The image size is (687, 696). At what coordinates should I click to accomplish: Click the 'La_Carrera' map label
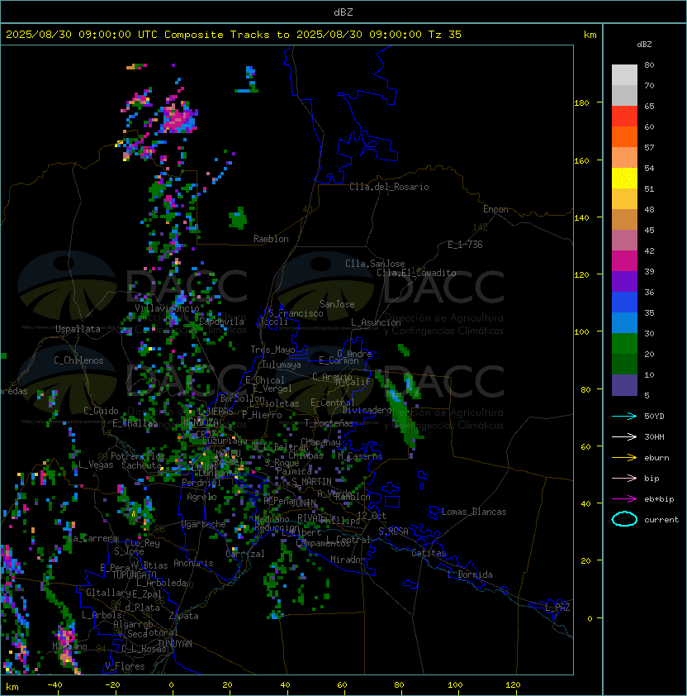pos(93,538)
